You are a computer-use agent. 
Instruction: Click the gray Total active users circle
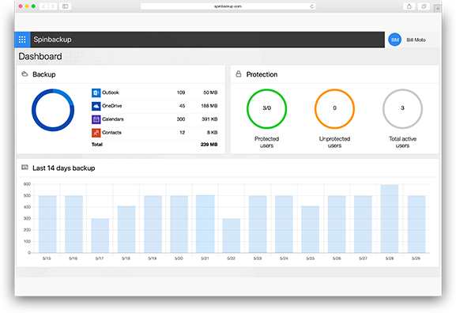(402, 109)
